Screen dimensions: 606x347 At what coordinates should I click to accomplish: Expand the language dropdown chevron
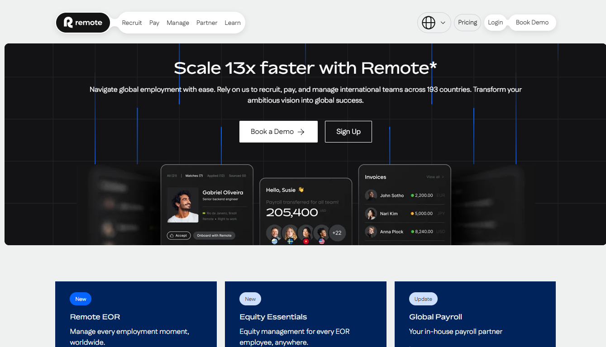[443, 23]
